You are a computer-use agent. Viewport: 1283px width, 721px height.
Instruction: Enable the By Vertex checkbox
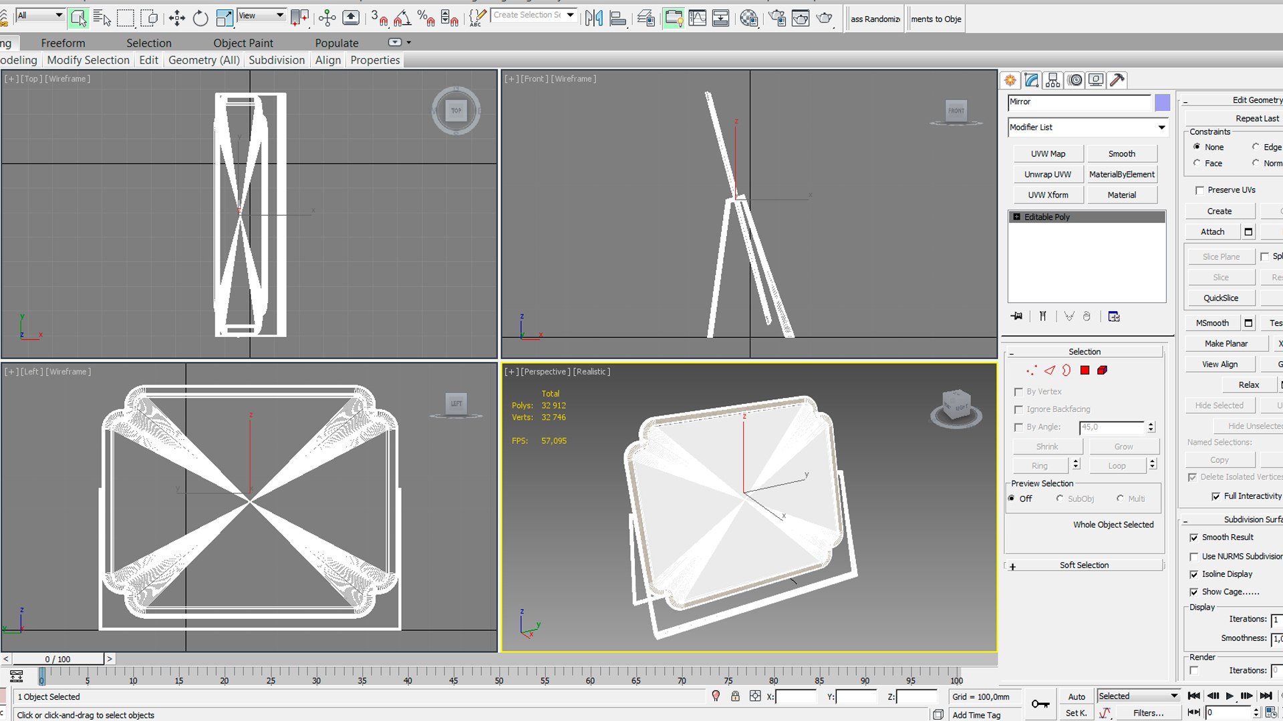[1018, 392]
